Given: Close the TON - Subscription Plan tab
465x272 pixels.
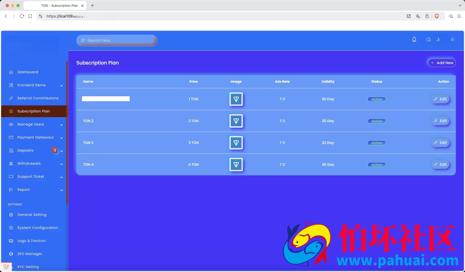Looking at the screenshot, I should click(x=82, y=6).
